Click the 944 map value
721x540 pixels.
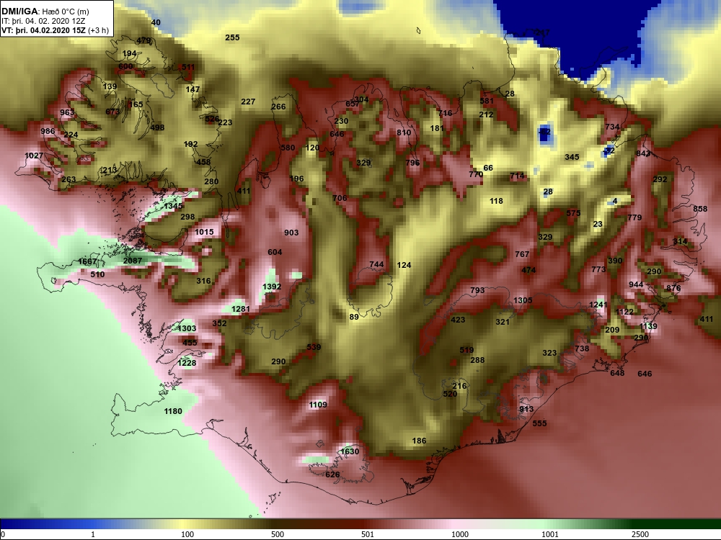tap(636, 284)
